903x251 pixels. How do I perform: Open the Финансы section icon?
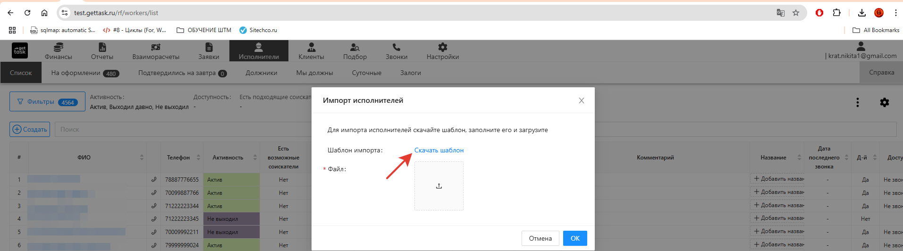click(x=59, y=47)
